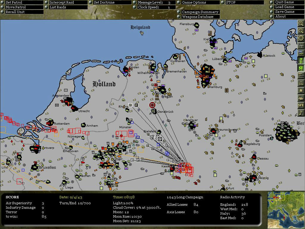
Task: Click the 'Turn/End 19/700' text
Action: (x=75, y=203)
